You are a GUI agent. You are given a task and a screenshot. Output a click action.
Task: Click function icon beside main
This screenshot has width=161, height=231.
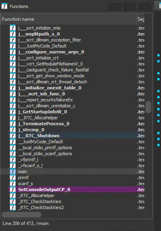(x=13, y=172)
